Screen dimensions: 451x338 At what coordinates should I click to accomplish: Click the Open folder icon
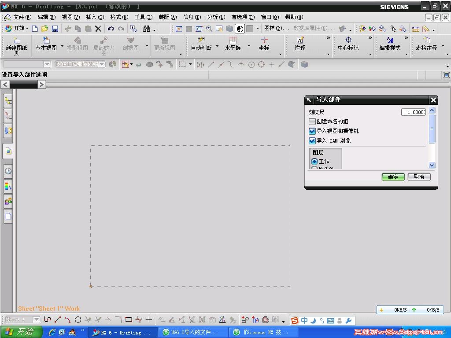point(44,29)
